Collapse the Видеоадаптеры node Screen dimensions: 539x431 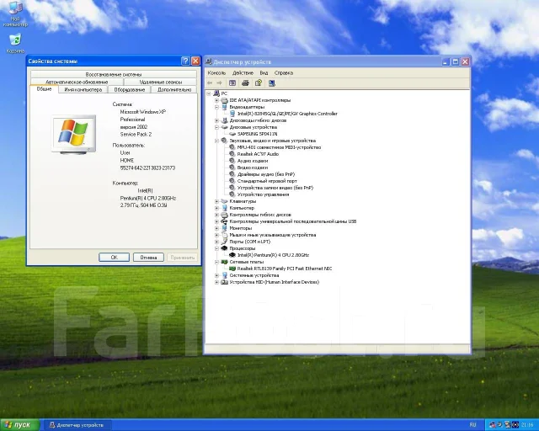[x=217, y=107]
